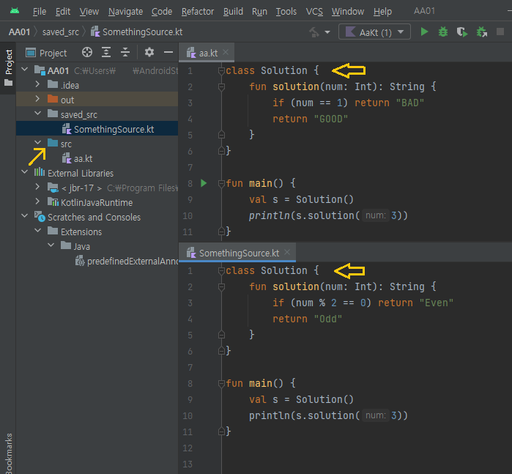Toggle the Project tool window side tab
This screenshot has width=512, height=474.
click(x=9, y=67)
